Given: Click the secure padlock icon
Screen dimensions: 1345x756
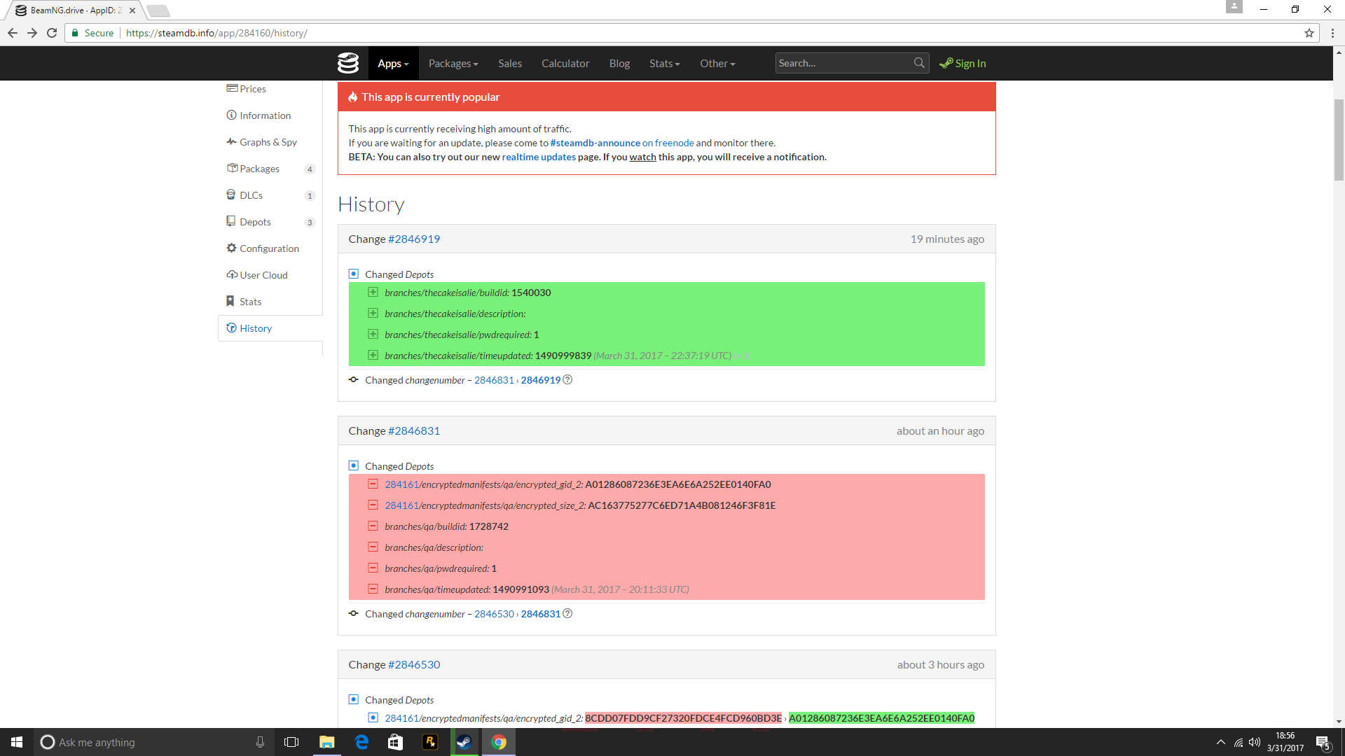Looking at the screenshot, I should [x=75, y=33].
